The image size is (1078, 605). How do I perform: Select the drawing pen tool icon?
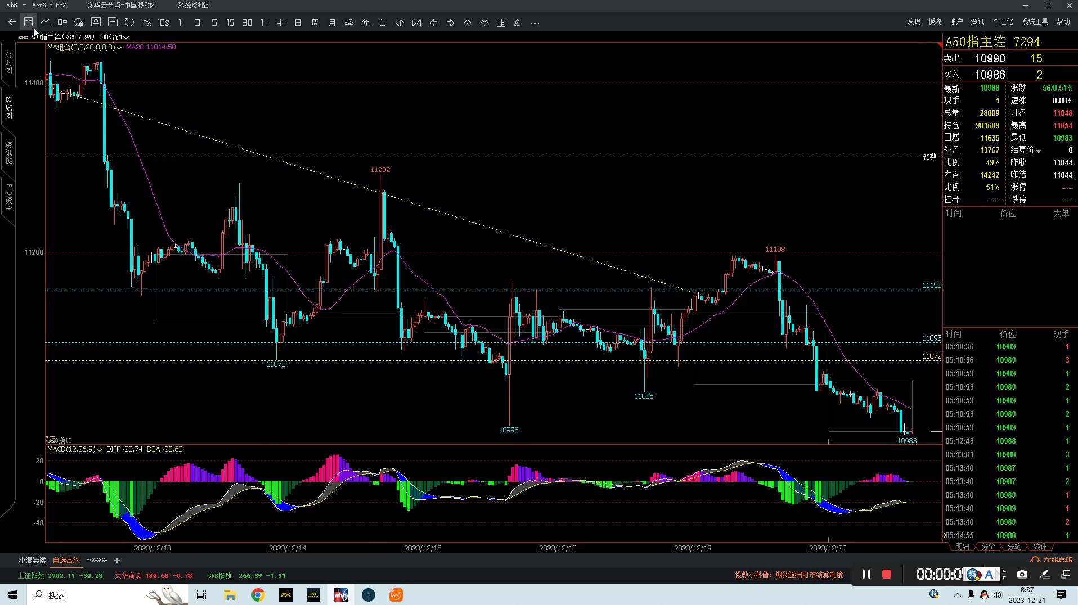pos(518,22)
